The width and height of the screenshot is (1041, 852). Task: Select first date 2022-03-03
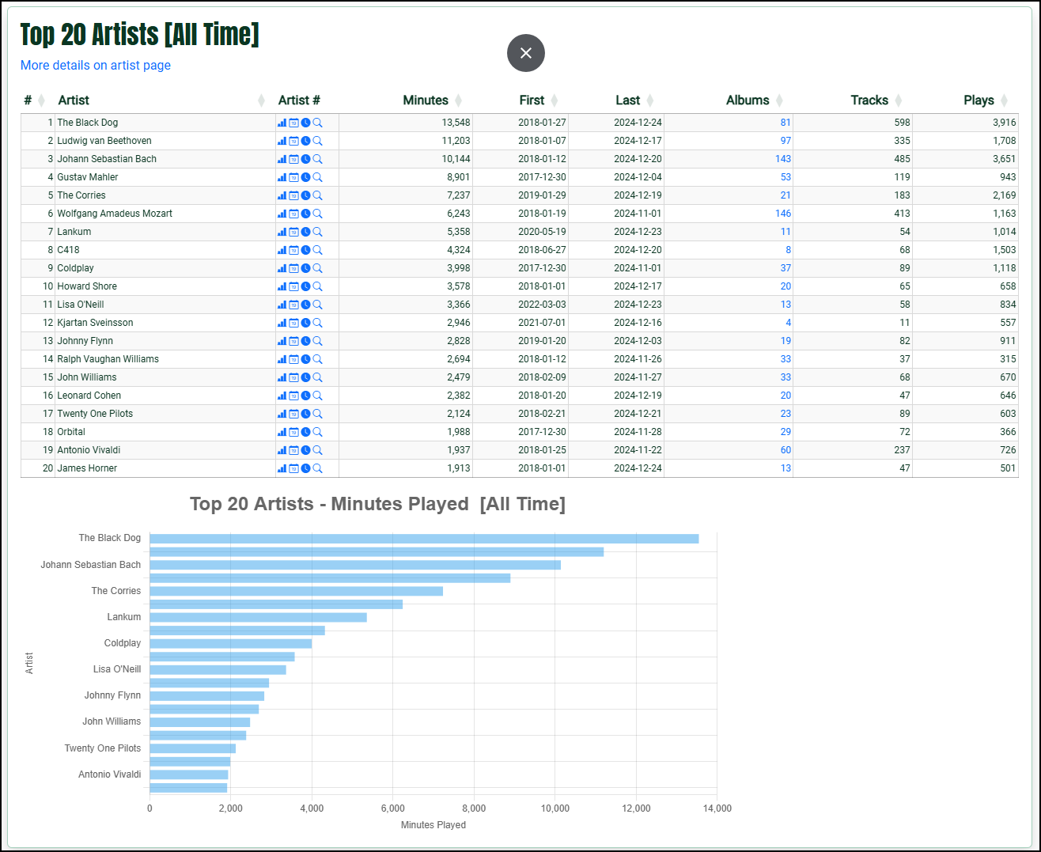point(542,305)
